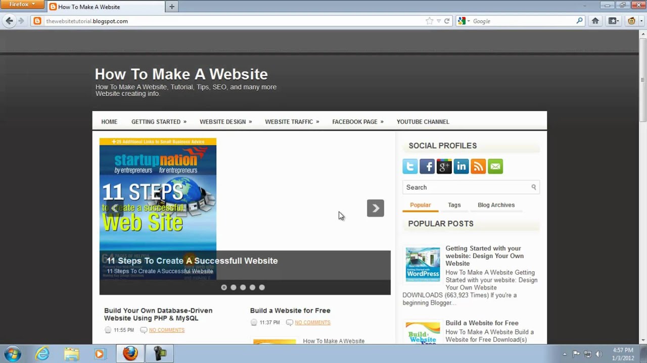The image size is (647, 363).
Task: Open Build a Website for Free popular post
Action: pyautogui.click(x=482, y=323)
